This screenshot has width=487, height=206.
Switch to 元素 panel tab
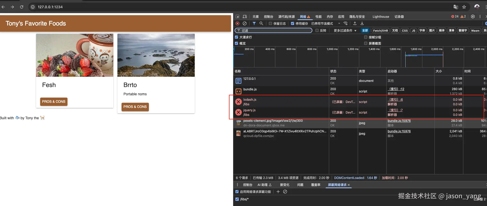click(x=256, y=16)
